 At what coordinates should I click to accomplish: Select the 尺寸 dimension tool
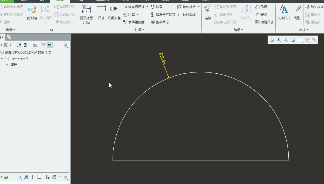click(101, 12)
